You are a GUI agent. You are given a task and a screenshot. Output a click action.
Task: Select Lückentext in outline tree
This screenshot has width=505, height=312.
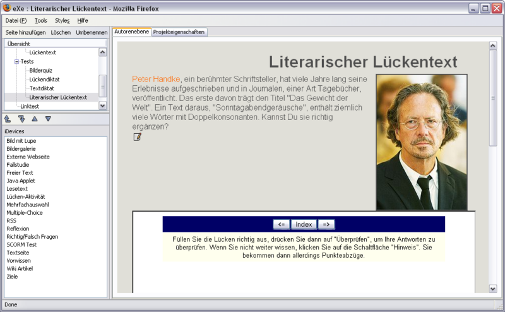tap(42, 52)
